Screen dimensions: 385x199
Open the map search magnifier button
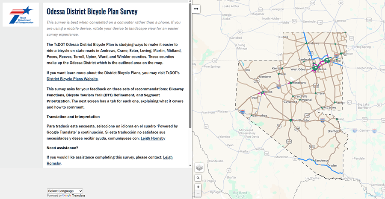[198, 178]
